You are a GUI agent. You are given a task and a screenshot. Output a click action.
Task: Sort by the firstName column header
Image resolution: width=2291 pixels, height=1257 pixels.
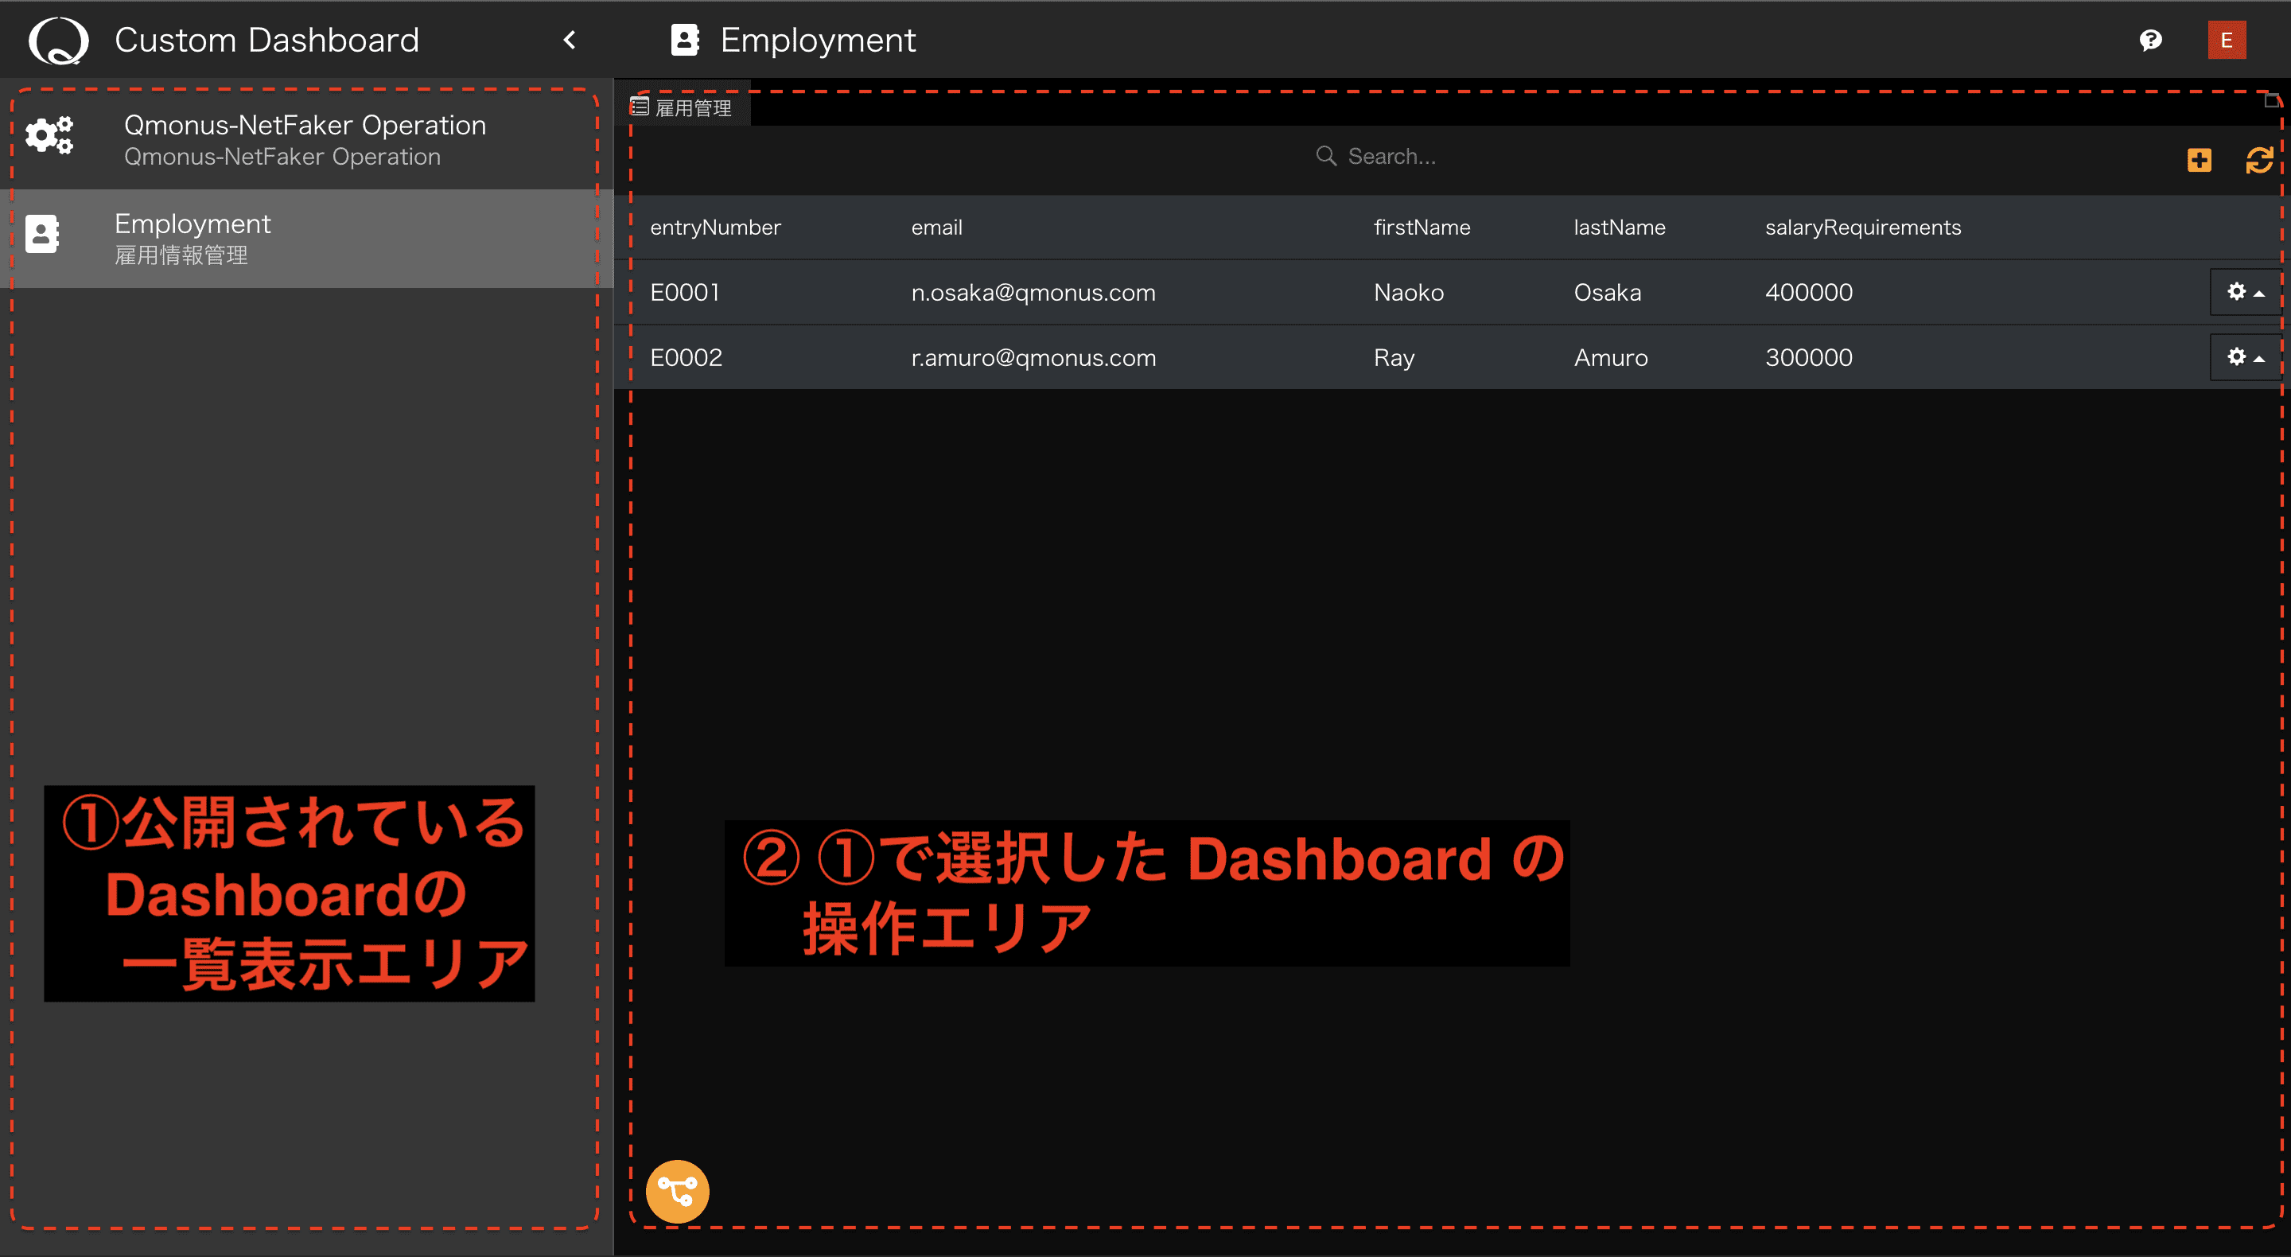tap(1422, 228)
